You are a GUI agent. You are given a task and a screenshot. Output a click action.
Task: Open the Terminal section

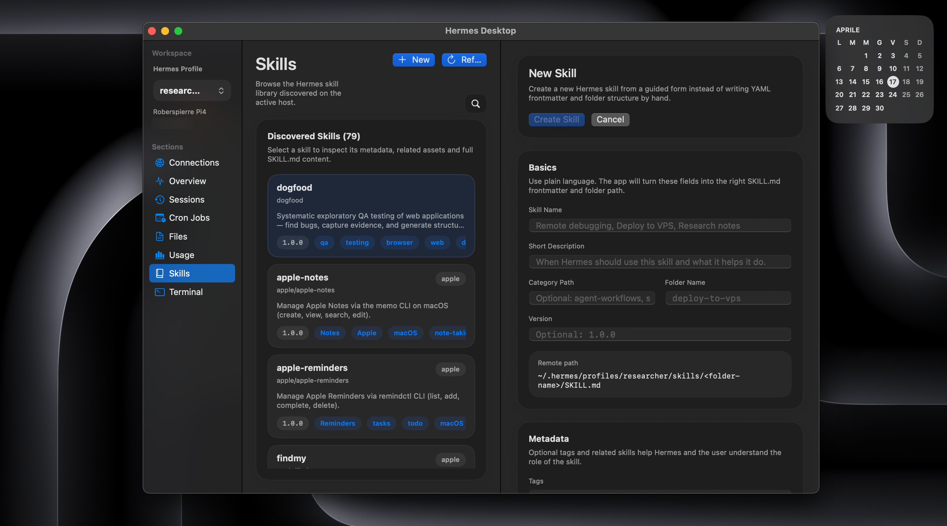point(186,292)
